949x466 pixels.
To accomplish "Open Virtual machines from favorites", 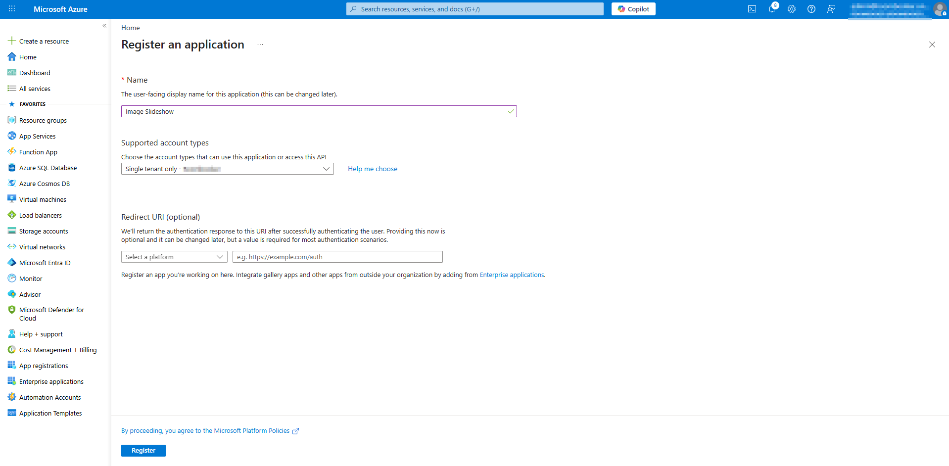I will pos(43,200).
